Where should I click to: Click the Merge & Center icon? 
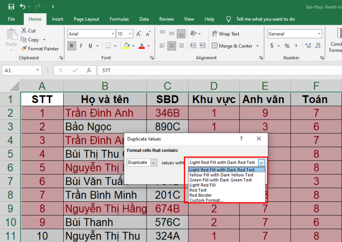point(214,46)
